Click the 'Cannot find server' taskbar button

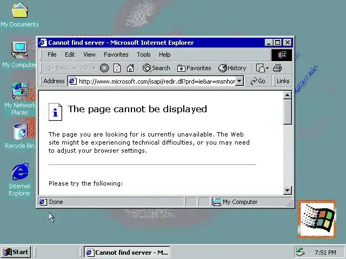pos(127,253)
